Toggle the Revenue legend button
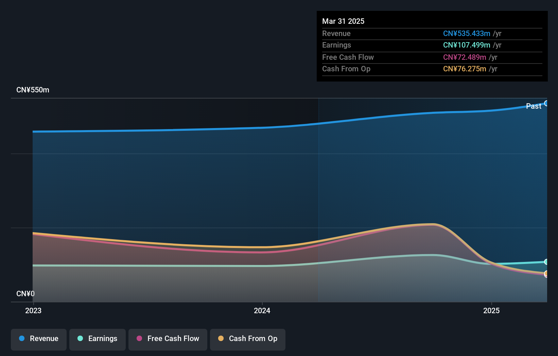The height and width of the screenshot is (356, 558). (x=39, y=339)
